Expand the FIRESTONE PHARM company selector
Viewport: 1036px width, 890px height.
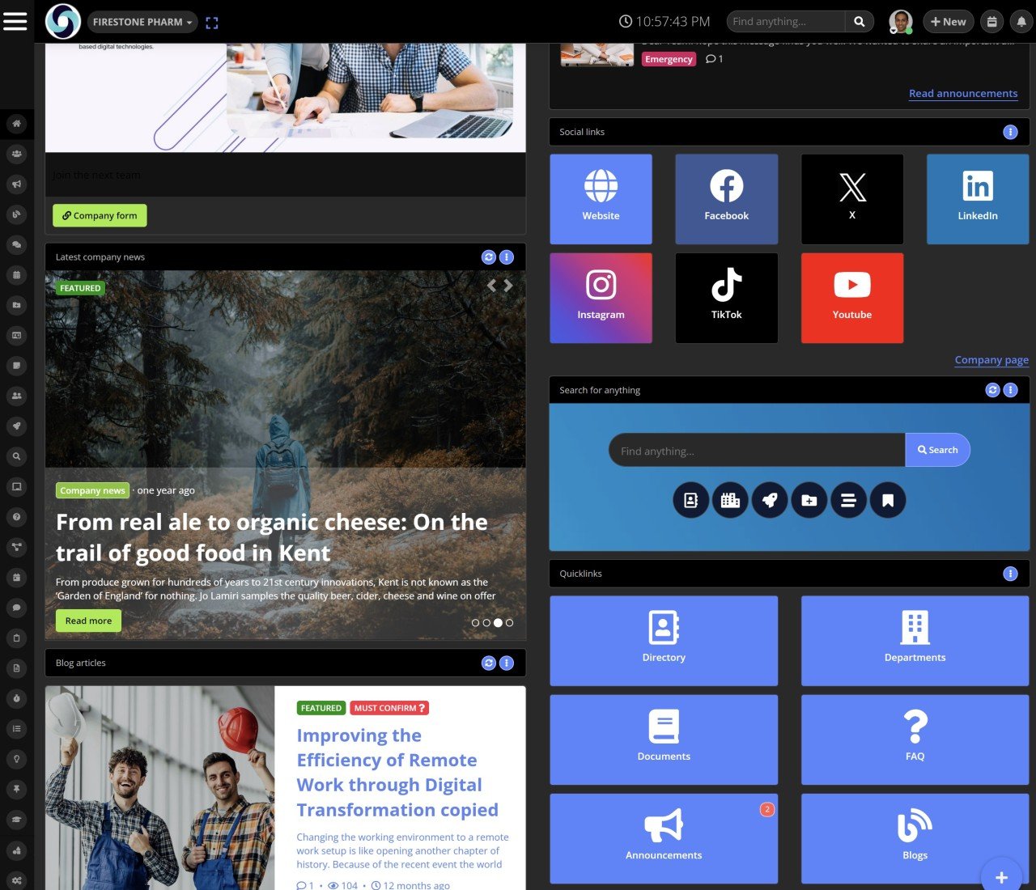(142, 22)
